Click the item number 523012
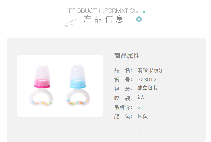211x142 pixels. tap(147, 80)
